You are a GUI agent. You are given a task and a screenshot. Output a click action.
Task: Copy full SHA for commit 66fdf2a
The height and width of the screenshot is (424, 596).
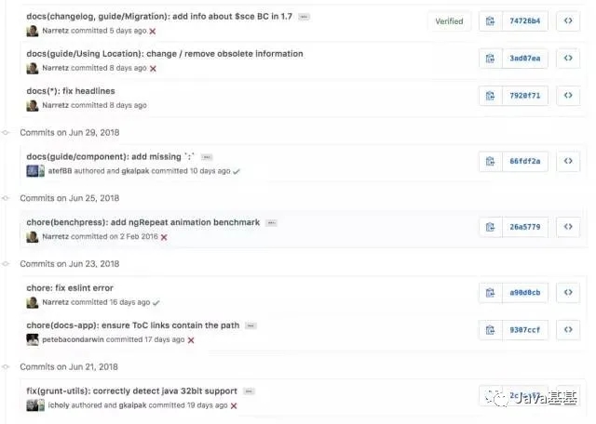point(491,161)
